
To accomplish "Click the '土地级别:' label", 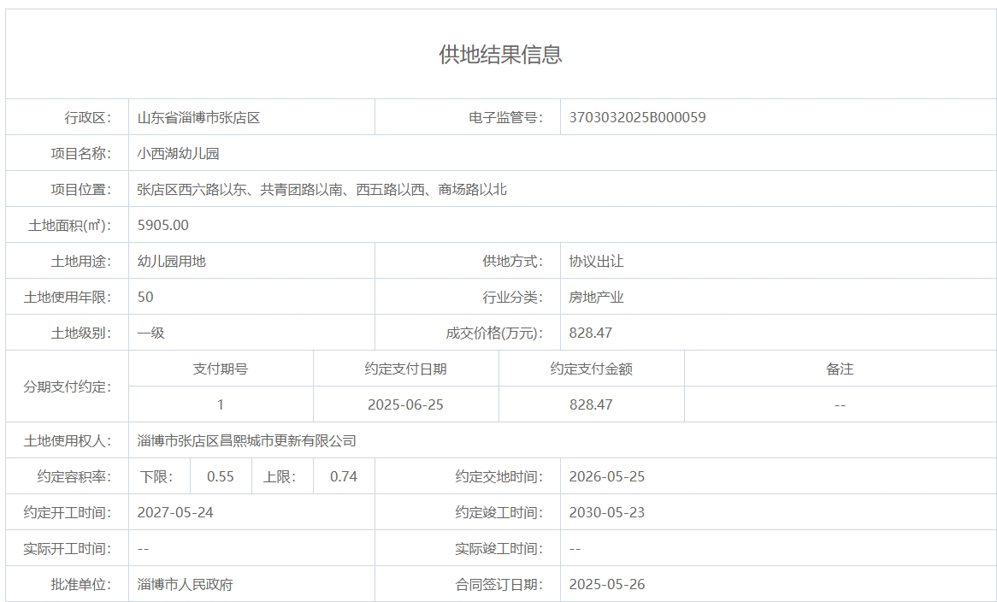I will coord(80,333).
